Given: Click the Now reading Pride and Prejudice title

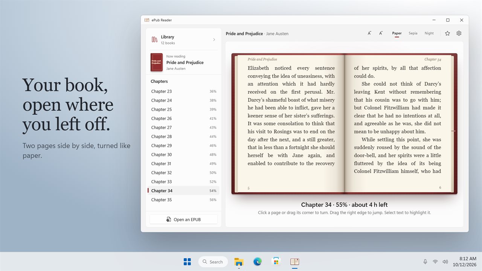Looking at the screenshot, I should (x=185, y=62).
